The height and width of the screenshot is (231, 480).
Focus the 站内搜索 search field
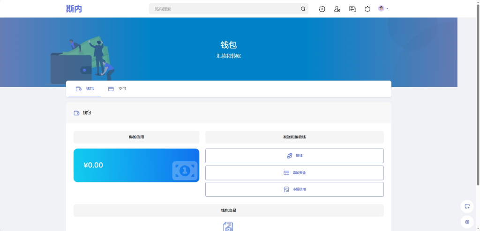click(x=228, y=9)
